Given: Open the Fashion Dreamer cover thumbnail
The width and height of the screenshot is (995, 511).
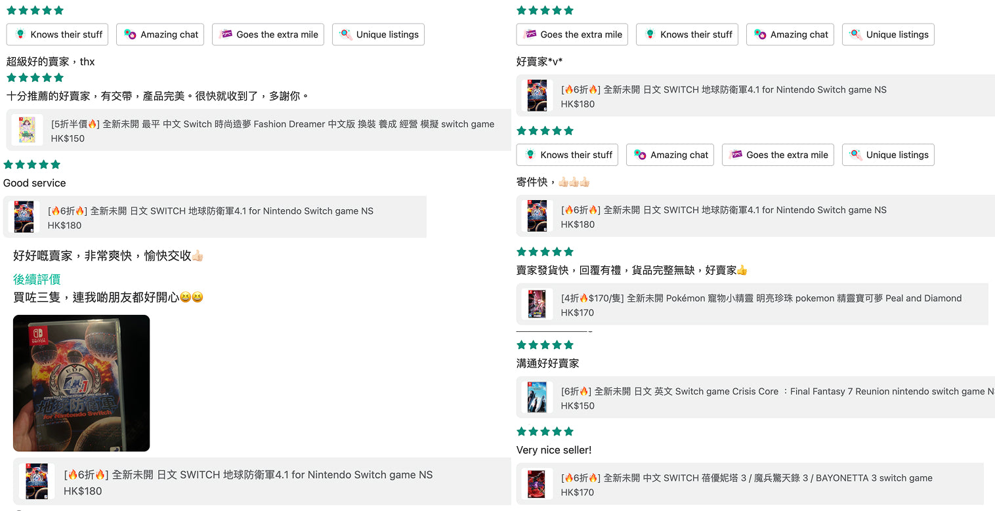Looking at the screenshot, I should [x=27, y=130].
